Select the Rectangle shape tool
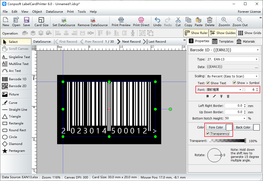This screenshot has height=181, width=263. coord(16,123)
